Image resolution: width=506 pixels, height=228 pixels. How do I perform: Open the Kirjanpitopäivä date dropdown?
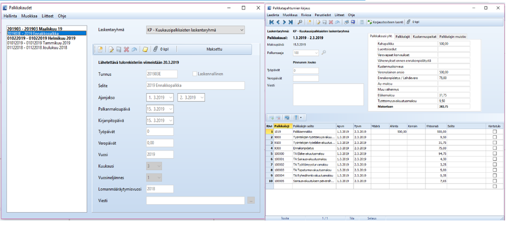[x=170, y=120]
